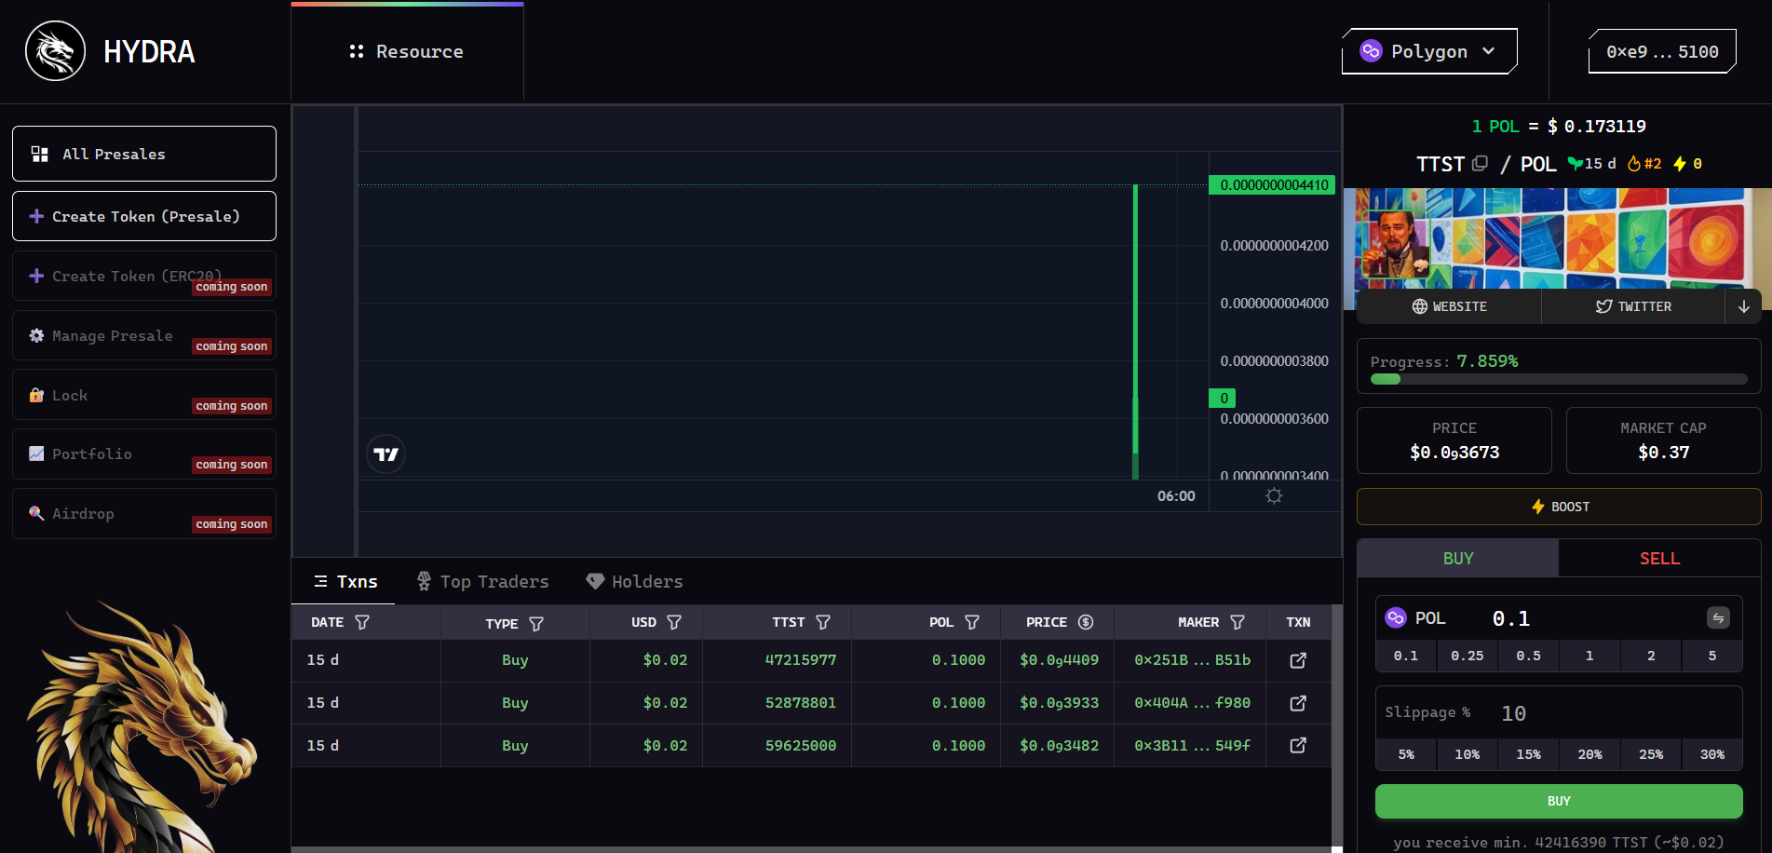Set POL amount to 1
Image resolution: width=1772 pixels, height=853 pixels.
point(1589,656)
